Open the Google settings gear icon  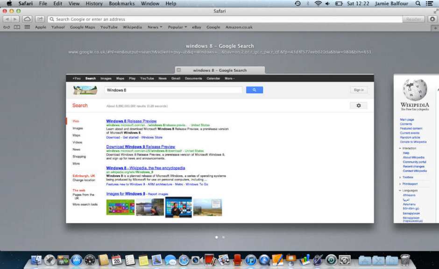[358, 106]
